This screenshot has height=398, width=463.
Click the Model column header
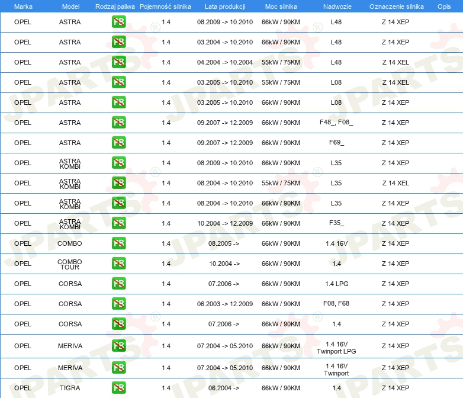pyautogui.click(x=70, y=7)
